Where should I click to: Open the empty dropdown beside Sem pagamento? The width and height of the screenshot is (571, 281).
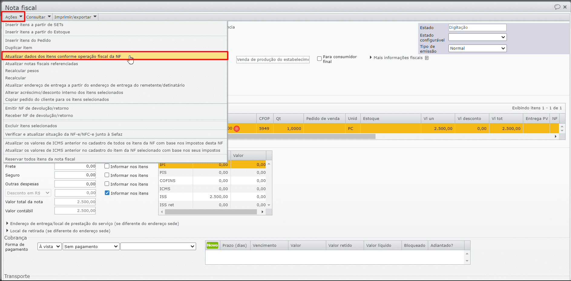[x=158, y=246]
